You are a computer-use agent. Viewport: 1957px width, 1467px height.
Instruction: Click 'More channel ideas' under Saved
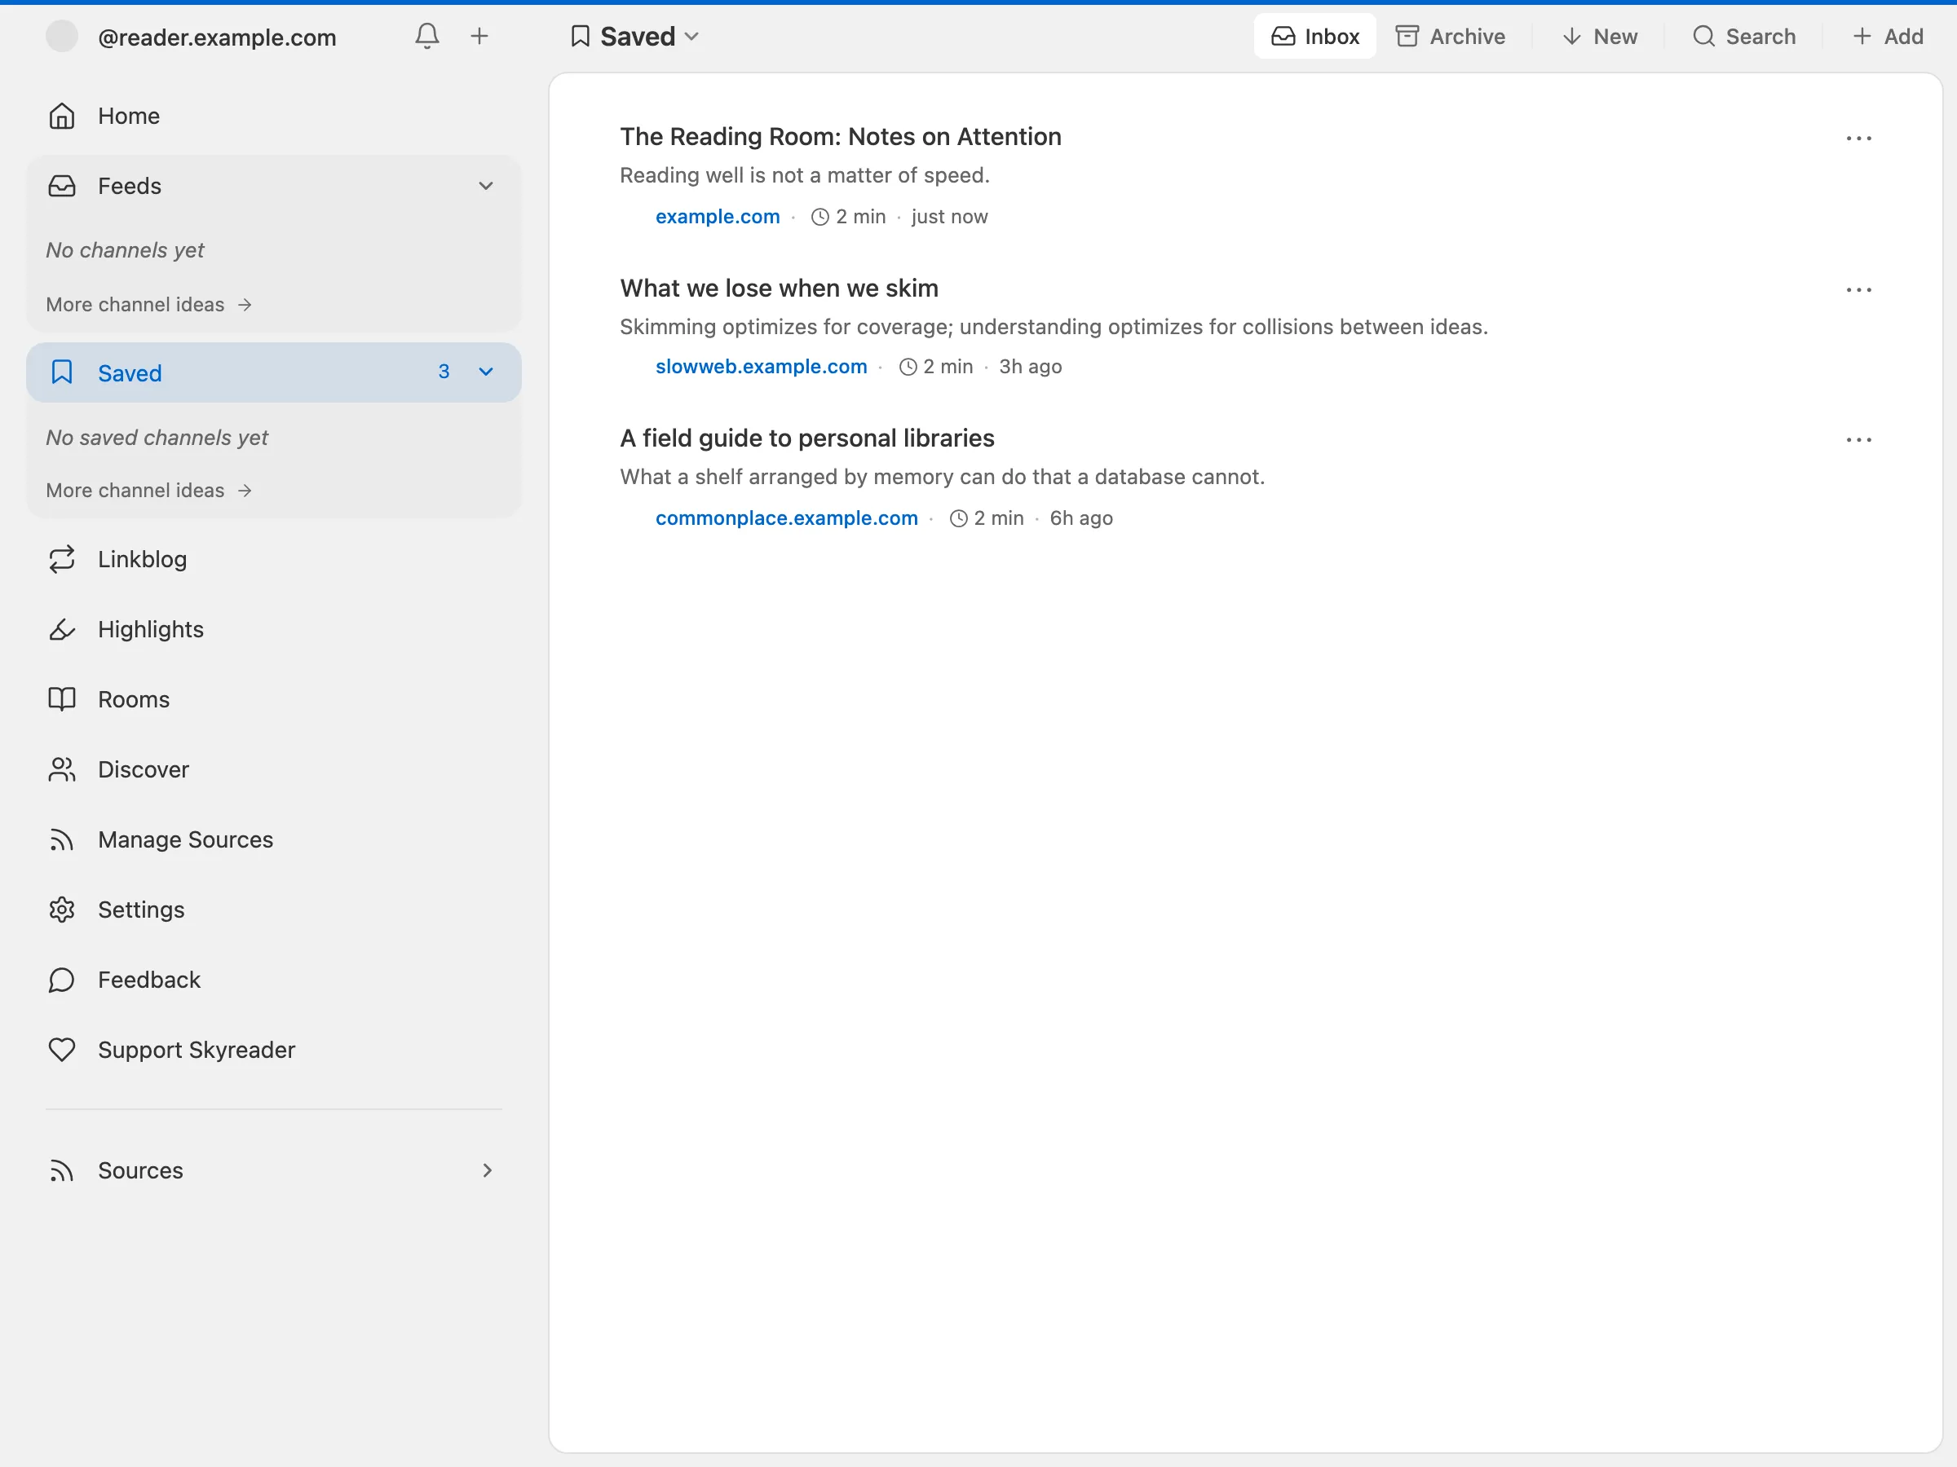(x=148, y=491)
